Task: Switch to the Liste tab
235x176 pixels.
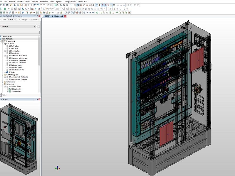Action: [x=4, y=95]
